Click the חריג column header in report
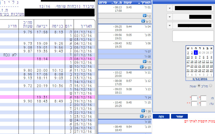Screen dimensions: 215x134 pos(12,26)
